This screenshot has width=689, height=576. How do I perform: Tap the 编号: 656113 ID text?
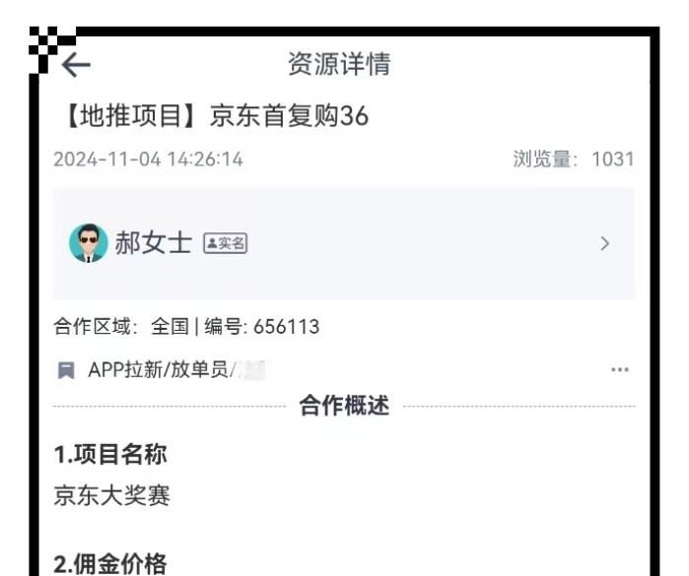tap(262, 327)
